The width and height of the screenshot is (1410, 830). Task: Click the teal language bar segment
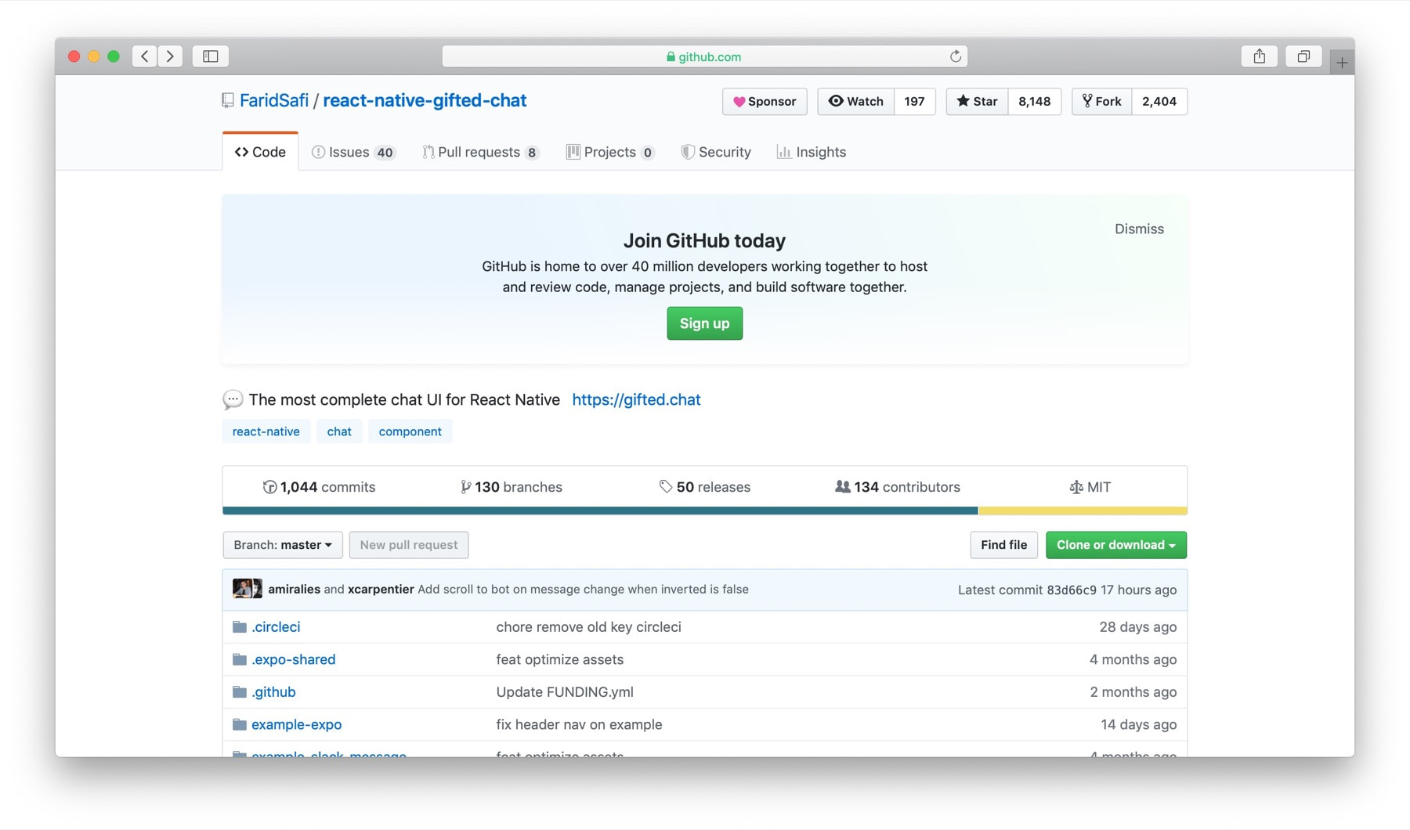(600, 511)
